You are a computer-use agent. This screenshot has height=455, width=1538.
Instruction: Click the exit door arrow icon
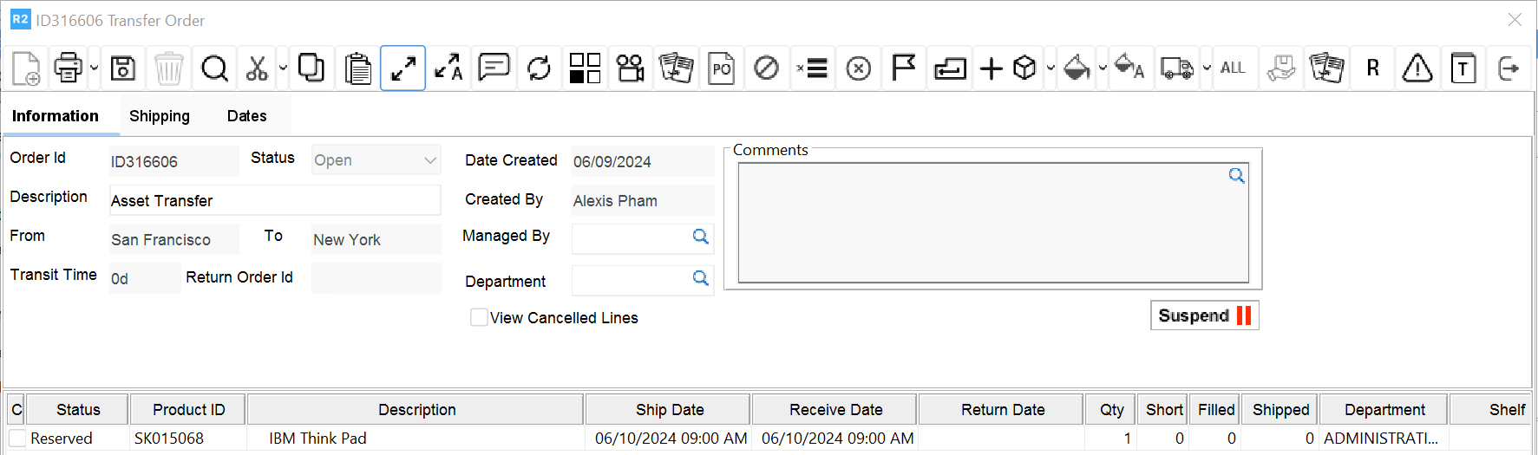(1509, 68)
